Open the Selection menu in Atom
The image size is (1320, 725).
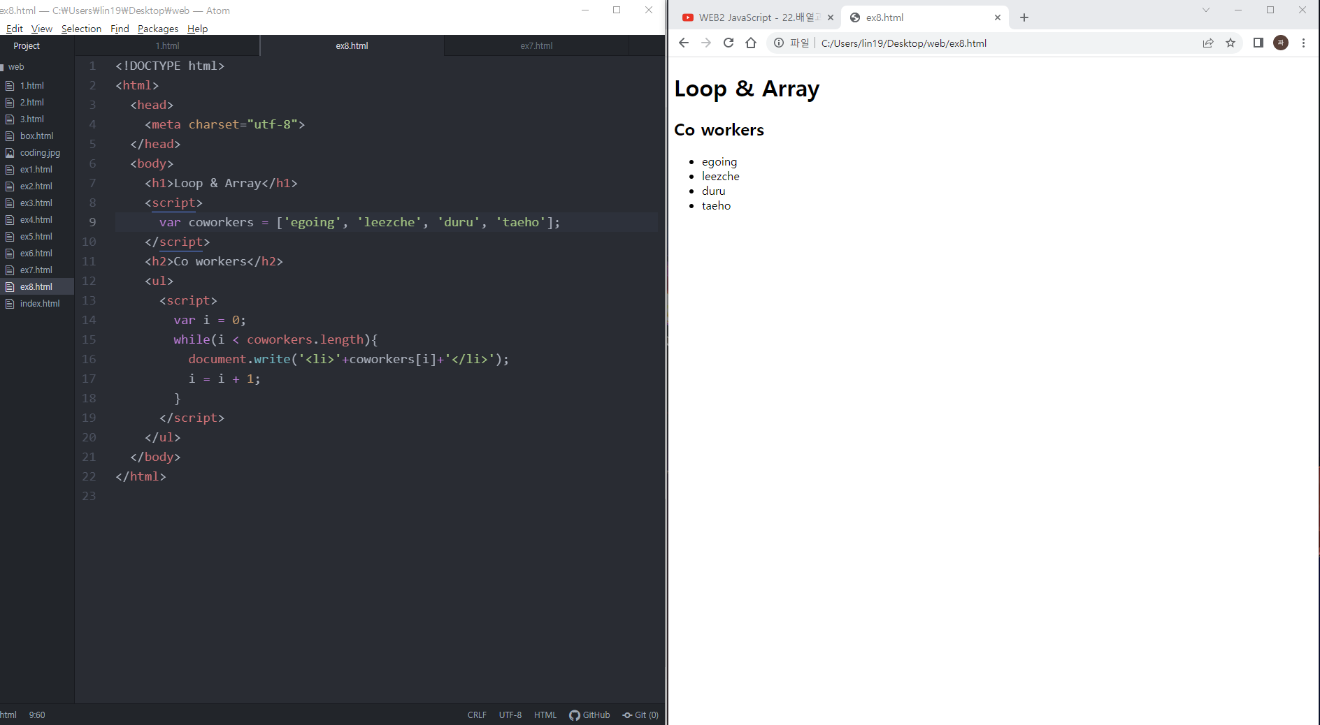pos(81,29)
